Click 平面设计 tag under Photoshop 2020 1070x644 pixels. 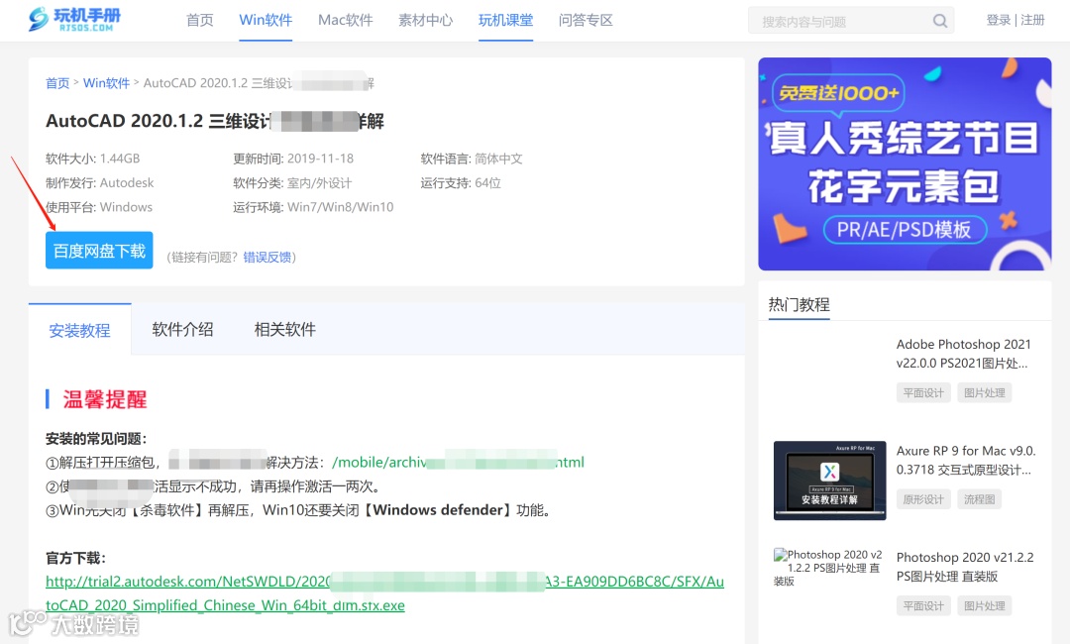923,605
